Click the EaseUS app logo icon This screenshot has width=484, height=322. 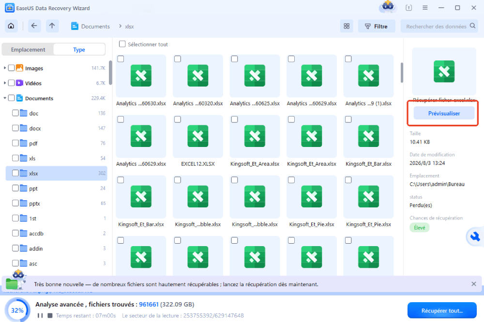[x=10, y=8]
